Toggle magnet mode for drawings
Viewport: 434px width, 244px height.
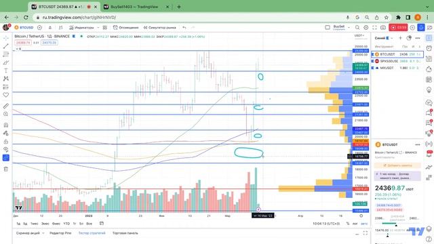pos(6,125)
